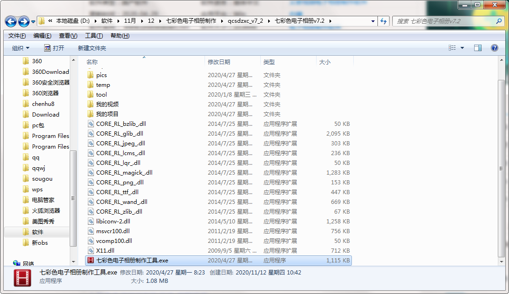The image size is (509, 294).
Task: Open recent pages dropdown beside Forward arrow
Action: click(33, 22)
